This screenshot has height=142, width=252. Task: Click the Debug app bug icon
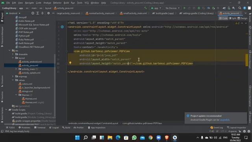(199, 8)
